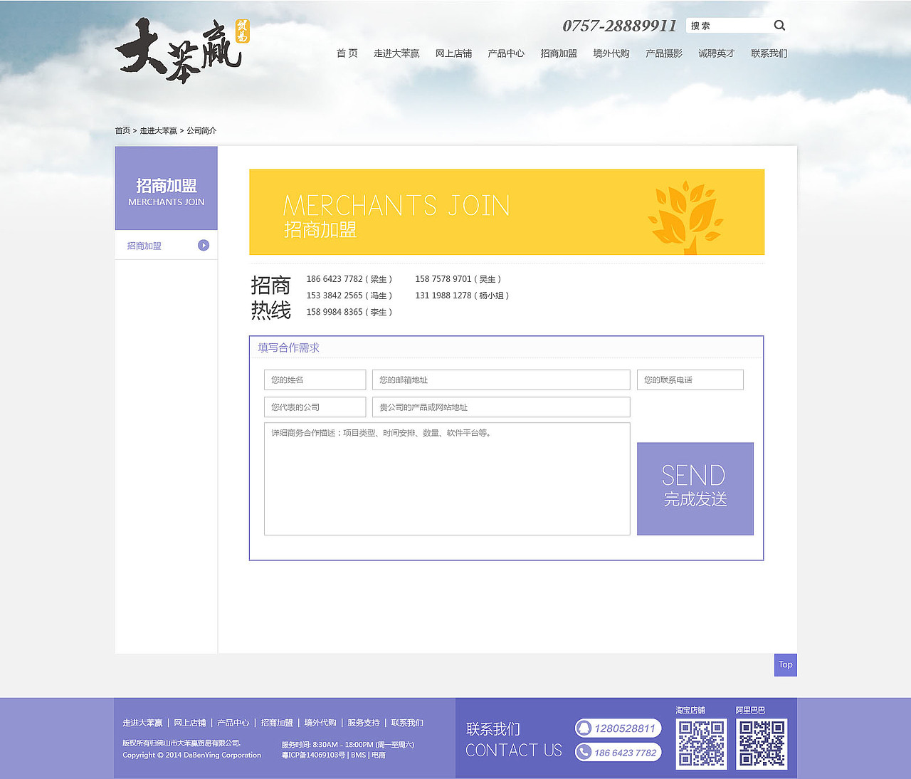Click the SEND 完成发送 button
Screen dimensions: 911x779
[695, 488]
